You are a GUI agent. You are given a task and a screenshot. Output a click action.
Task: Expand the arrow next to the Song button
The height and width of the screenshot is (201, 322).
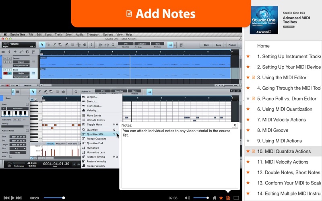click(225, 45)
